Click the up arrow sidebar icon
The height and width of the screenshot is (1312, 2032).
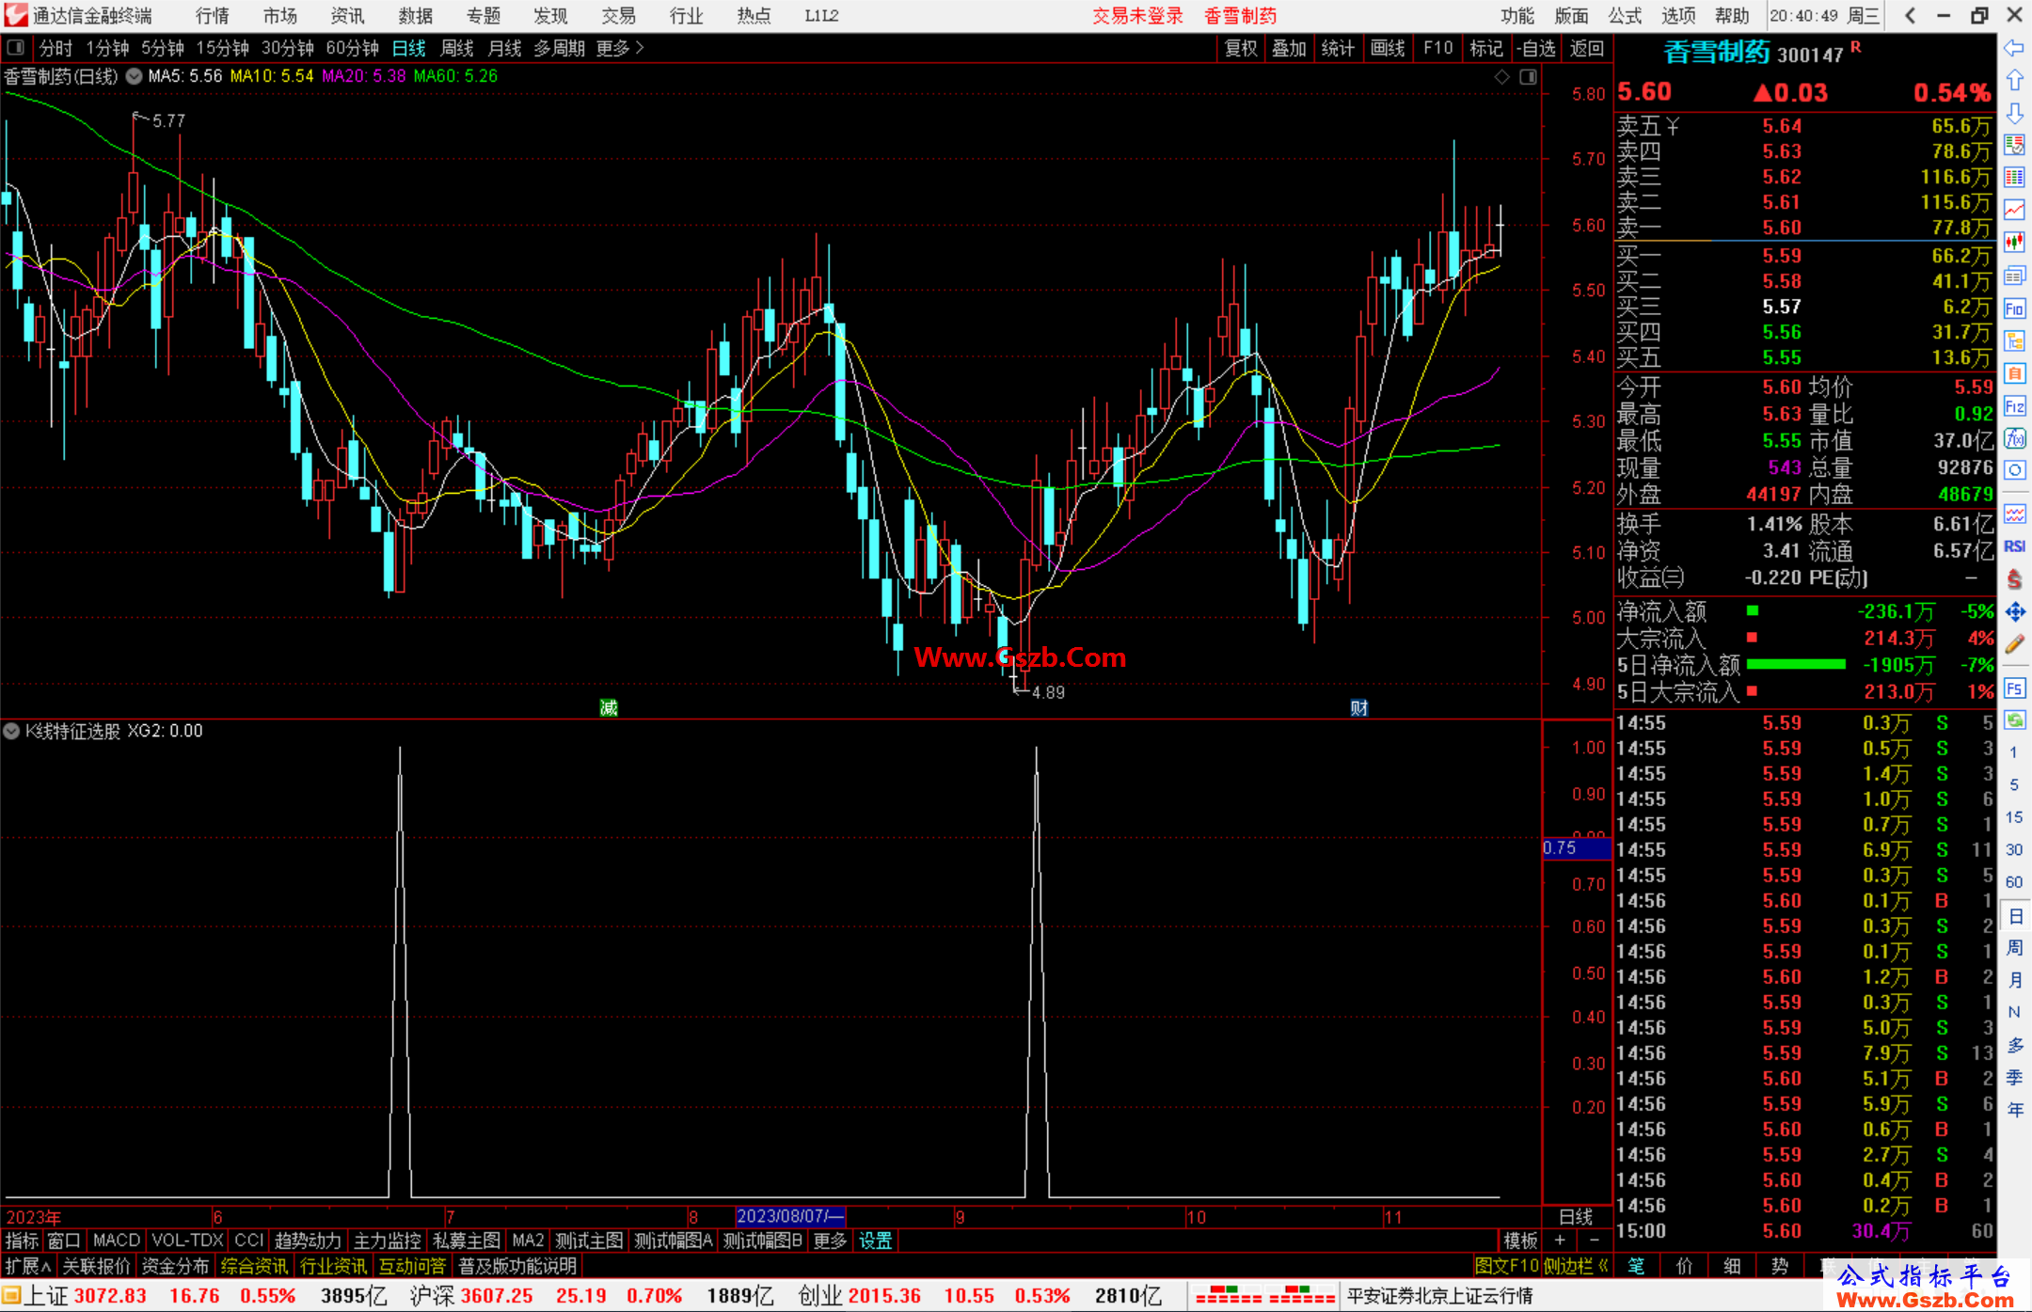[2014, 81]
